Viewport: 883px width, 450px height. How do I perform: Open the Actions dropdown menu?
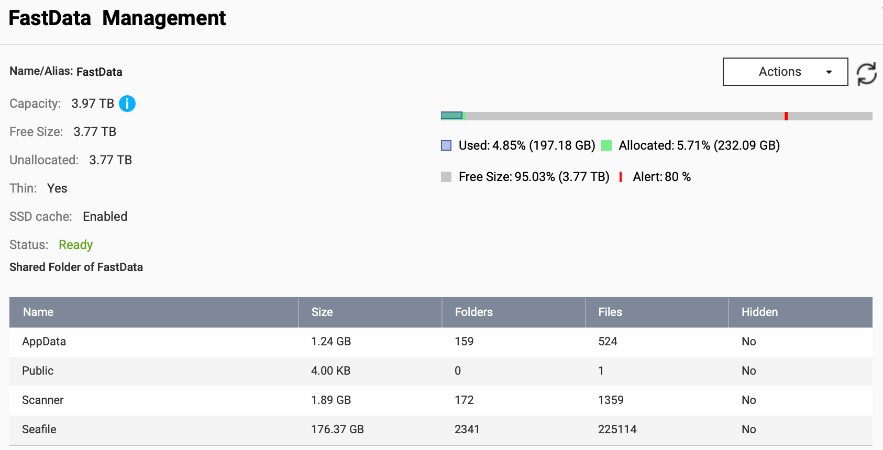785,72
